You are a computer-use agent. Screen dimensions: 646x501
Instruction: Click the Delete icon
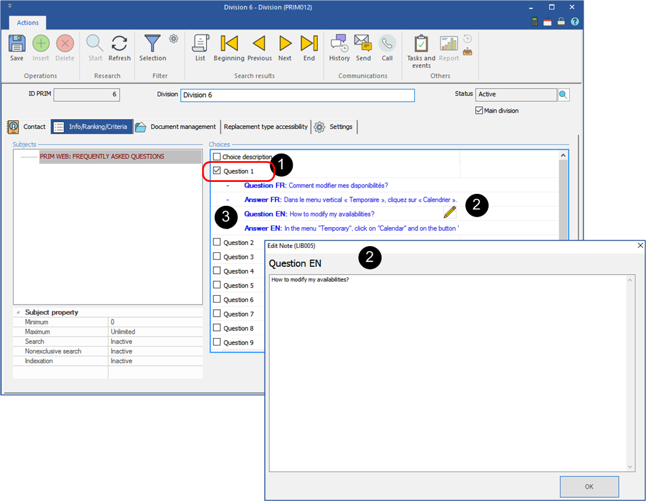point(65,43)
